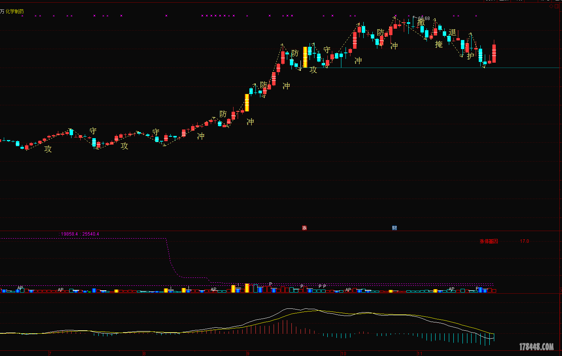Click the 68.68 high price label
This screenshot has height=356, width=562.
click(424, 18)
